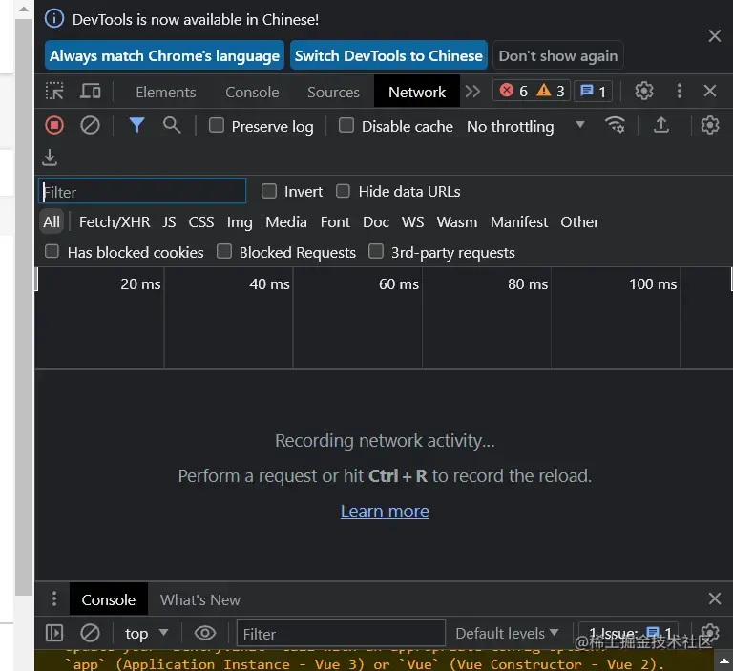Filter by CSS requests
Image resolution: width=733 pixels, height=671 pixels.
pos(201,221)
